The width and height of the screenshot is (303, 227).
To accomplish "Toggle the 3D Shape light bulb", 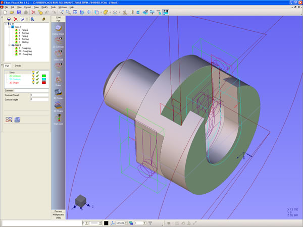I will [33, 82].
